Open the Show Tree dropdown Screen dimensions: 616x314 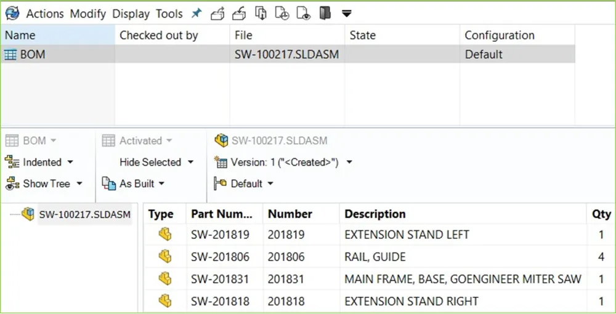45,183
